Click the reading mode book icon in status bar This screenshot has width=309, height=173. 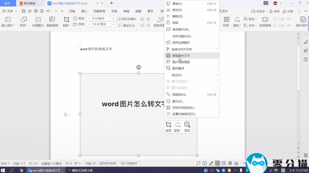pos(205,163)
